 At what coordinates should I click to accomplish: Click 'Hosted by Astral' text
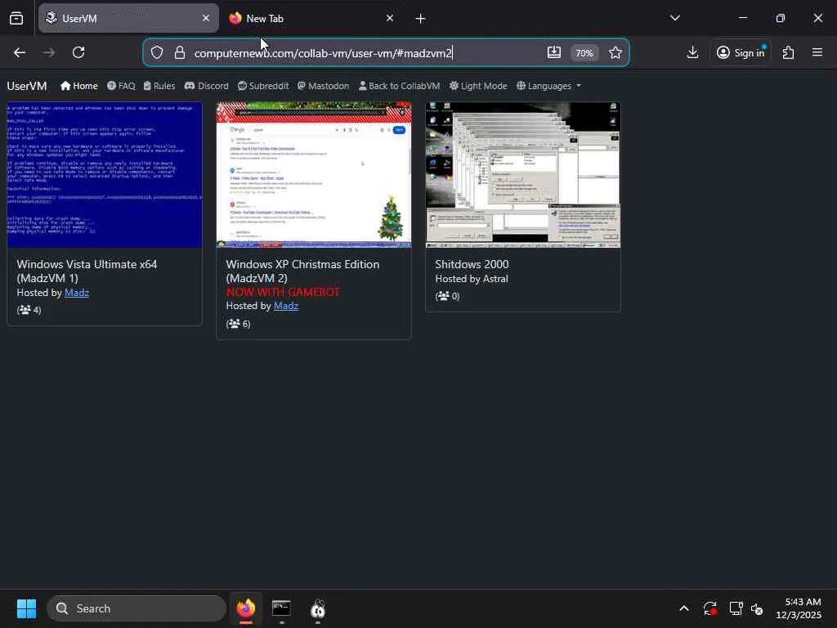point(472,279)
